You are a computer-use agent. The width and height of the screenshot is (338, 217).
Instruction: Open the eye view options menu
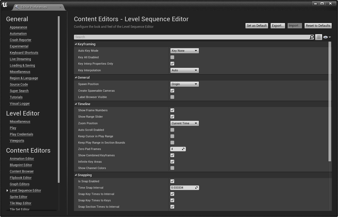[x=327, y=37]
